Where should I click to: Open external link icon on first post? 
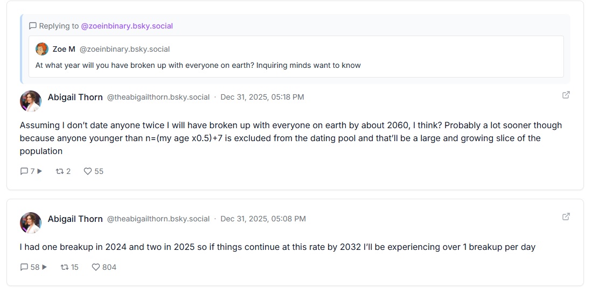pos(566,95)
